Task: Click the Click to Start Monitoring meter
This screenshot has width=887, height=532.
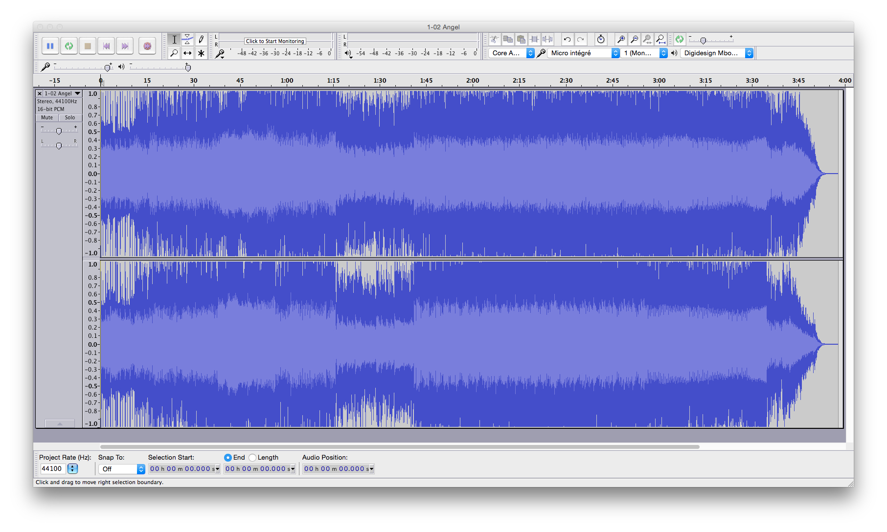Action: click(x=274, y=41)
